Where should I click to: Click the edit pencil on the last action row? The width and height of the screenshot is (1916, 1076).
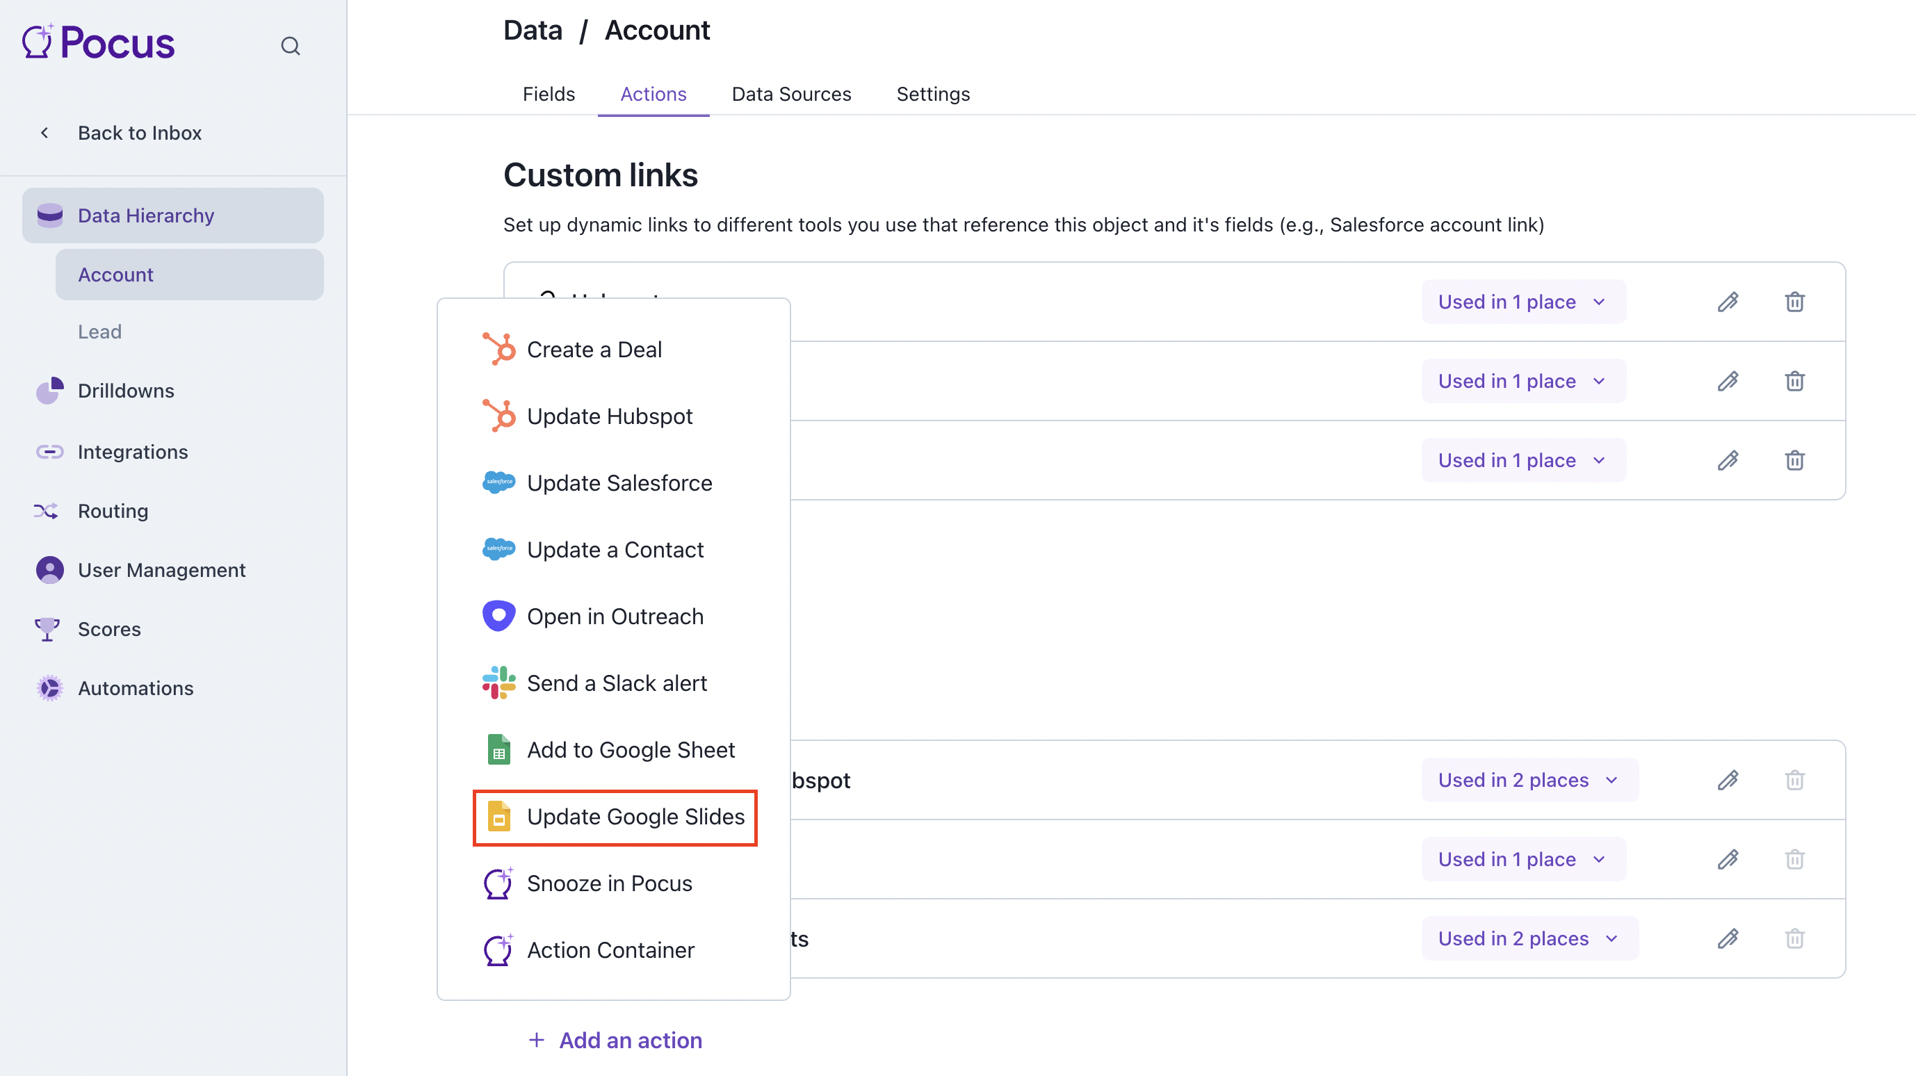[x=1727, y=938]
